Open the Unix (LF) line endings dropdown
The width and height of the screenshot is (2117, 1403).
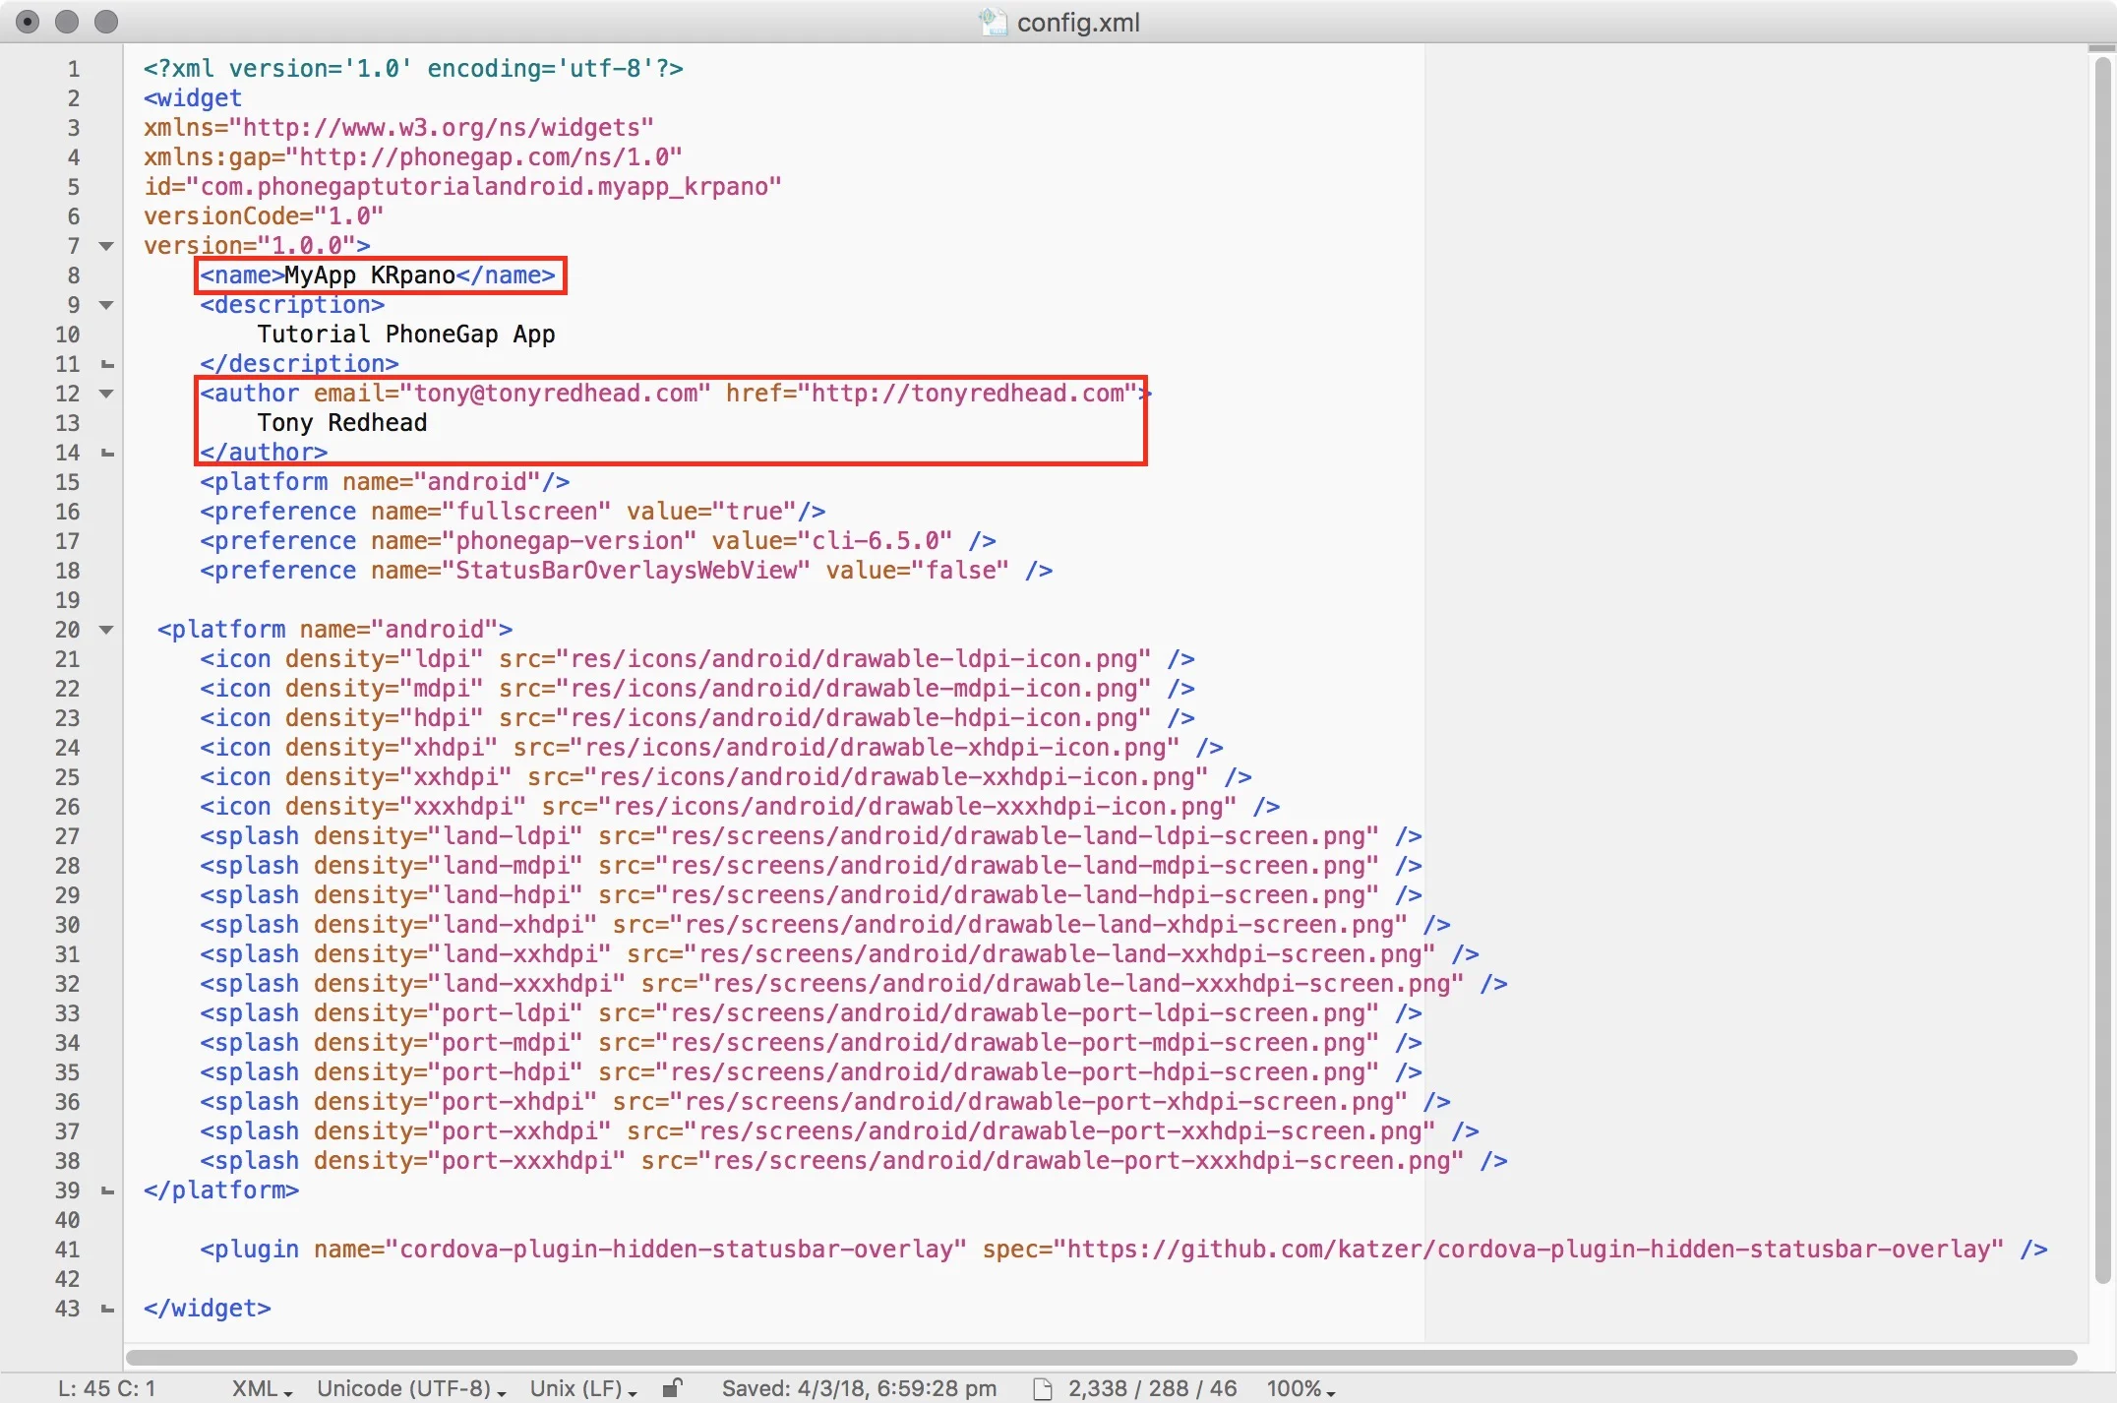tap(583, 1388)
